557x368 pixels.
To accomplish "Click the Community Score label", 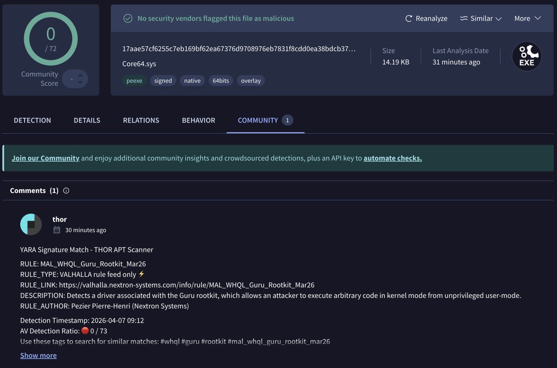I will pos(39,79).
